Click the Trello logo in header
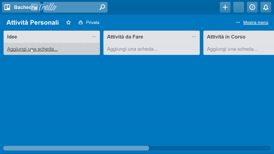The width and height of the screenshot is (274, 154). (x=44, y=7)
